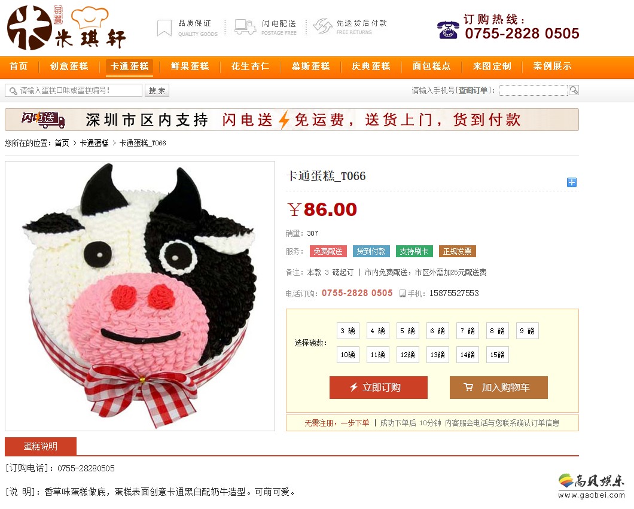Click the order query magnifier icon

pos(574,90)
